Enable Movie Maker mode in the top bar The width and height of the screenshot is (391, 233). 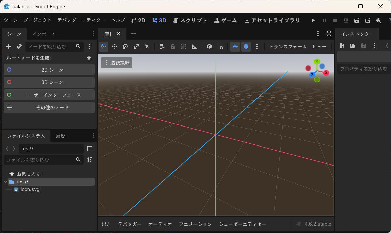point(378,21)
